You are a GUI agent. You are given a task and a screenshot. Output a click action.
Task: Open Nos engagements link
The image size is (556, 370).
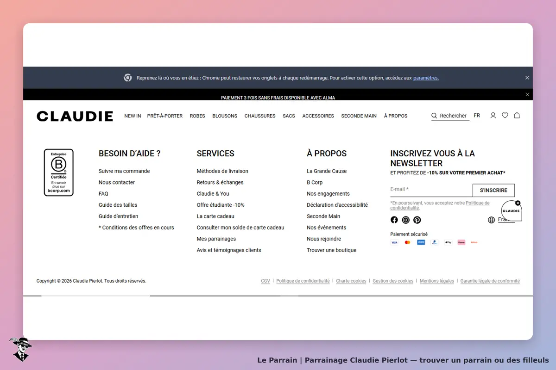click(x=328, y=194)
